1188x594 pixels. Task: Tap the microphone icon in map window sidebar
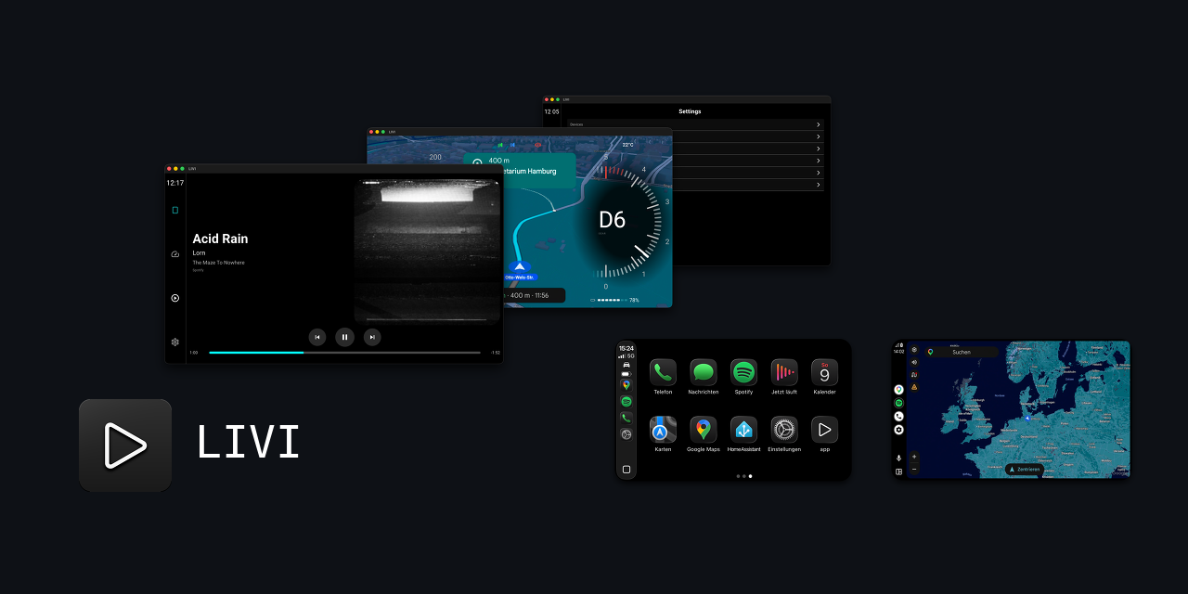[x=898, y=458]
